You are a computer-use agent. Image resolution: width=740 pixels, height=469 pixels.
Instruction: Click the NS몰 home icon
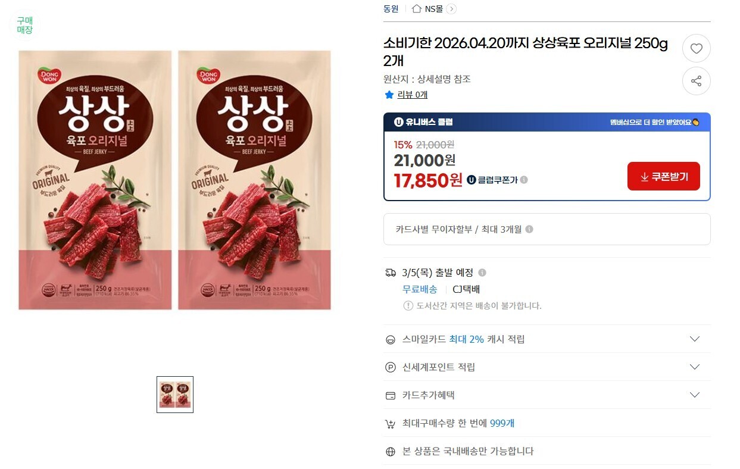[417, 8]
